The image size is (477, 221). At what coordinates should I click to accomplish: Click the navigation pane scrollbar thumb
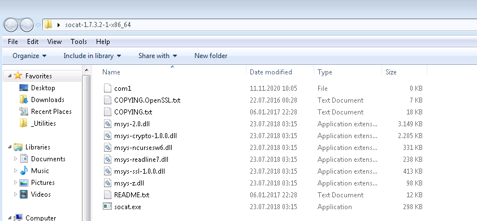(x=86, y=148)
